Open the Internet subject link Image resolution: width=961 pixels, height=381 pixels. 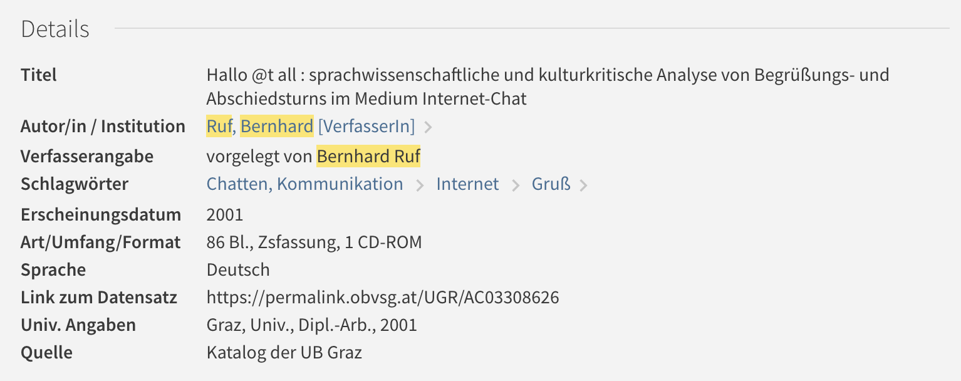tap(468, 184)
